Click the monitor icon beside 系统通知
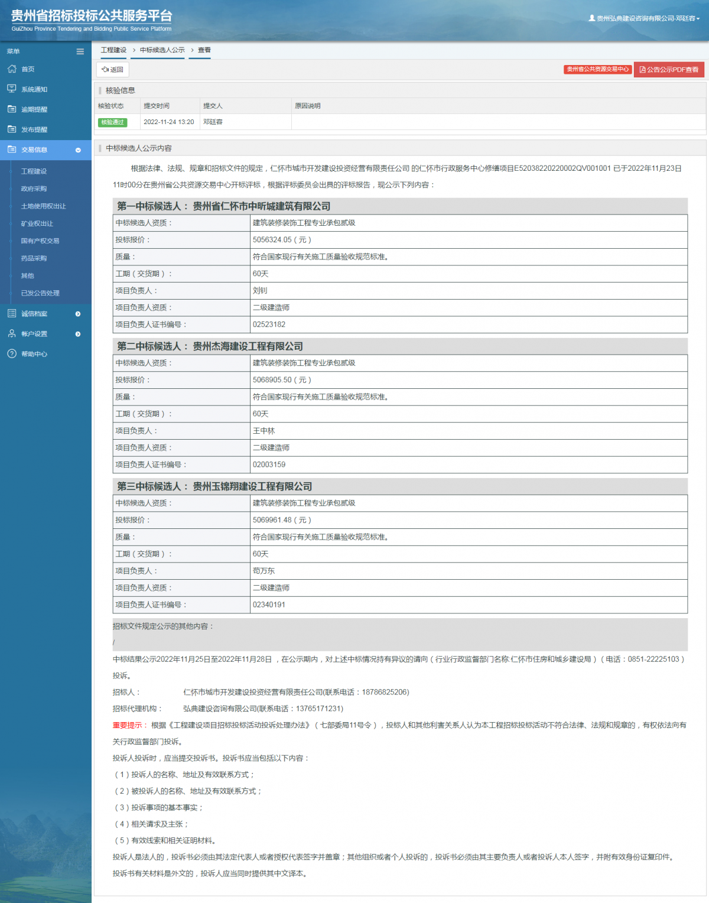This screenshot has height=903, width=709. (12, 89)
